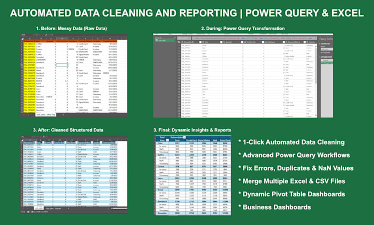The image size is (374, 225).
Task: Click Payment Method column type icon in Power Query
Action: coord(287,42)
